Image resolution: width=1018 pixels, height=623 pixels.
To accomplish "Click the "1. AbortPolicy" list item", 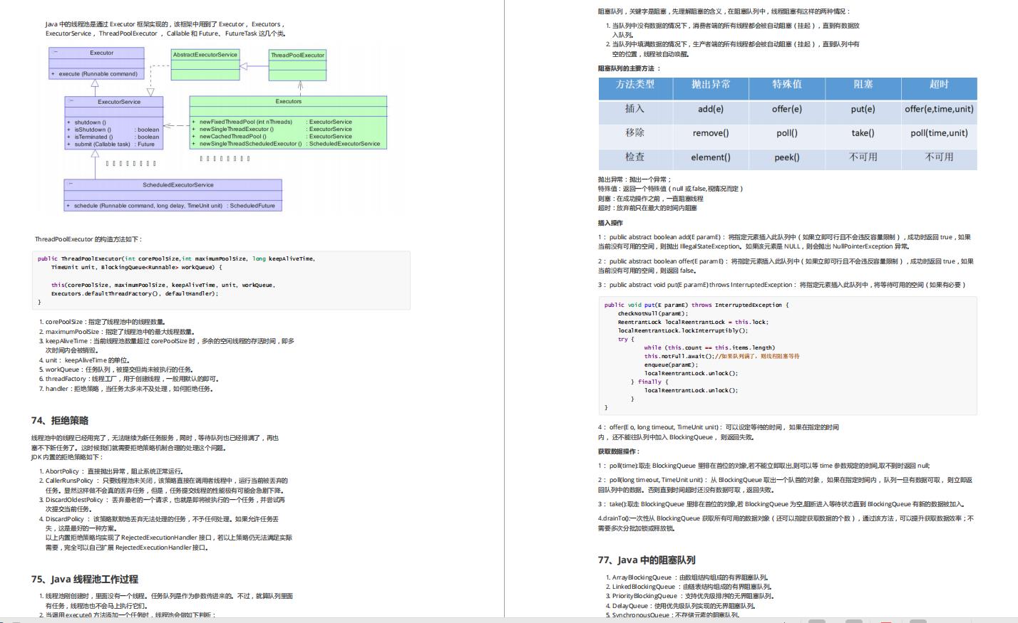I will [x=111, y=471].
